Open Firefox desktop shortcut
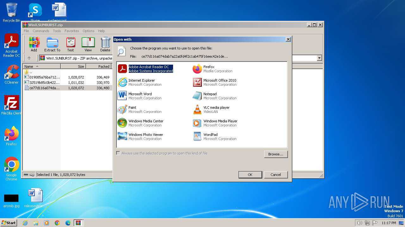Image resolution: width=405 pixels, height=227 pixels. pyautogui.click(x=11, y=136)
